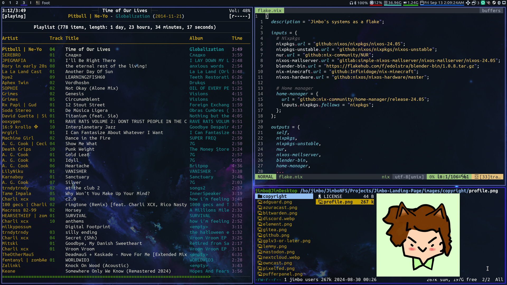The width and height of the screenshot is (507, 285).
Task: Click the image icon beside nextcloud.webp
Action: pyautogui.click(x=260, y=257)
